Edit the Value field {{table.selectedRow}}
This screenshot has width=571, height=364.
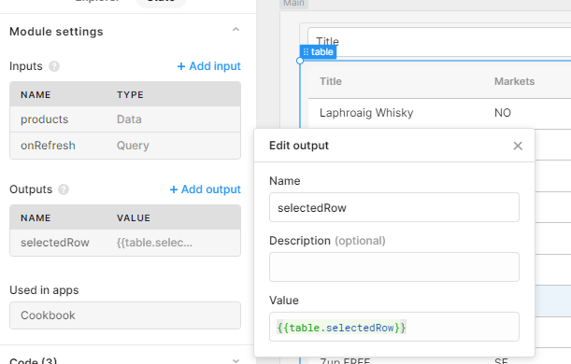point(394,327)
